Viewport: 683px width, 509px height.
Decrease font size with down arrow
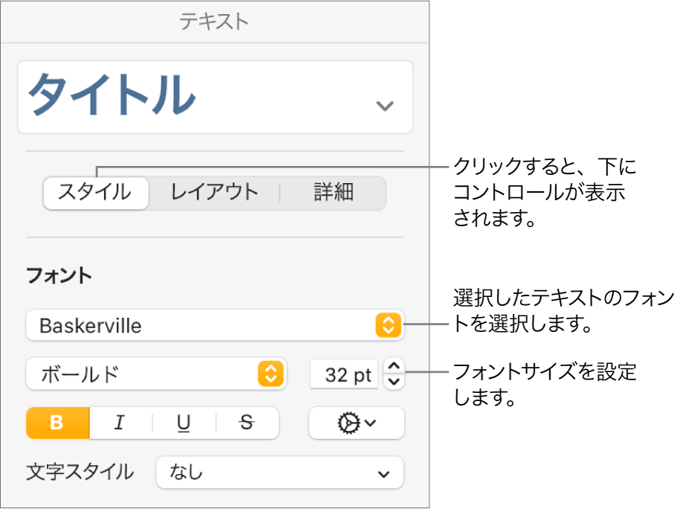pyautogui.click(x=394, y=382)
